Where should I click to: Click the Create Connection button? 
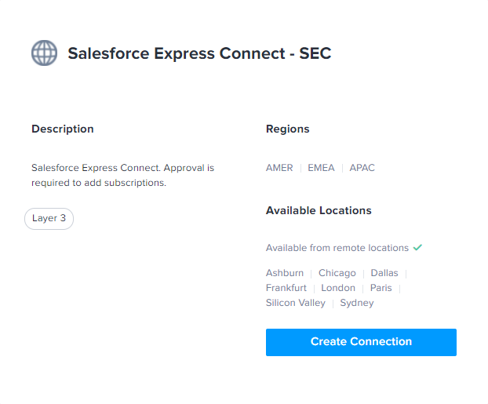tap(361, 342)
